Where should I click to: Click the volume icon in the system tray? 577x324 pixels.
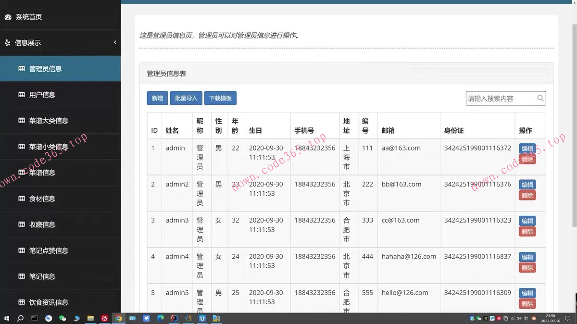(x=518, y=319)
